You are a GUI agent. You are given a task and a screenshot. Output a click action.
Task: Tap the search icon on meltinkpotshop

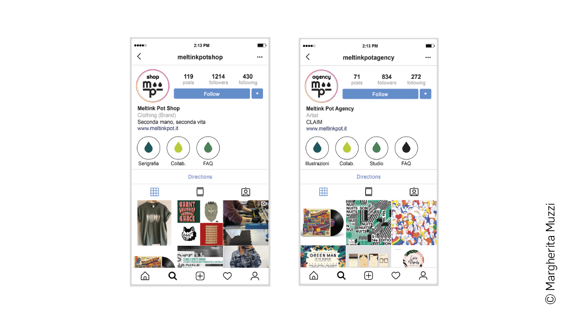(173, 276)
